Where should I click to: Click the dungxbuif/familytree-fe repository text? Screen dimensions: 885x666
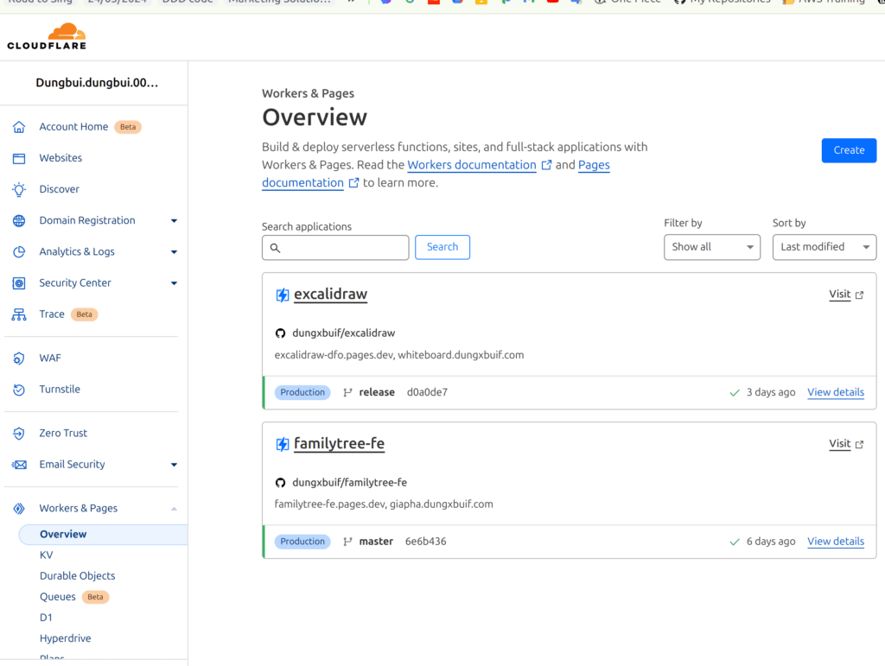point(349,482)
